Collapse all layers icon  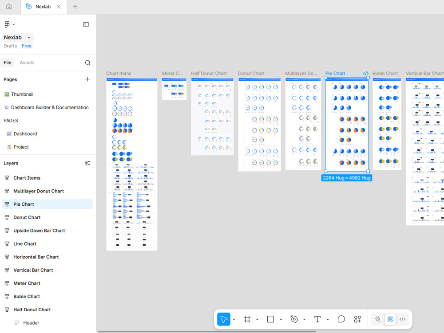tap(87, 163)
